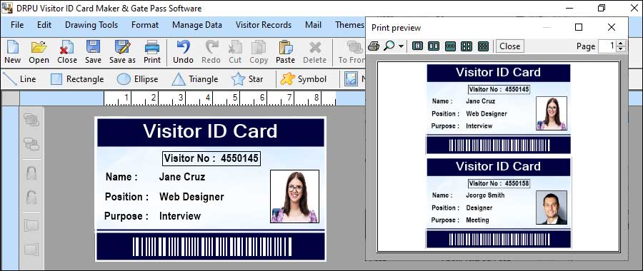Screen dimensions: 643x271
Task: Show three pages layout in Print preview
Action: (x=450, y=46)
